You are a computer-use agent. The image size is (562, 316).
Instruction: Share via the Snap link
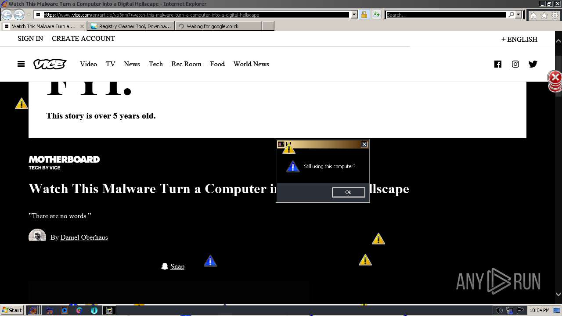[x=177, y=266]
